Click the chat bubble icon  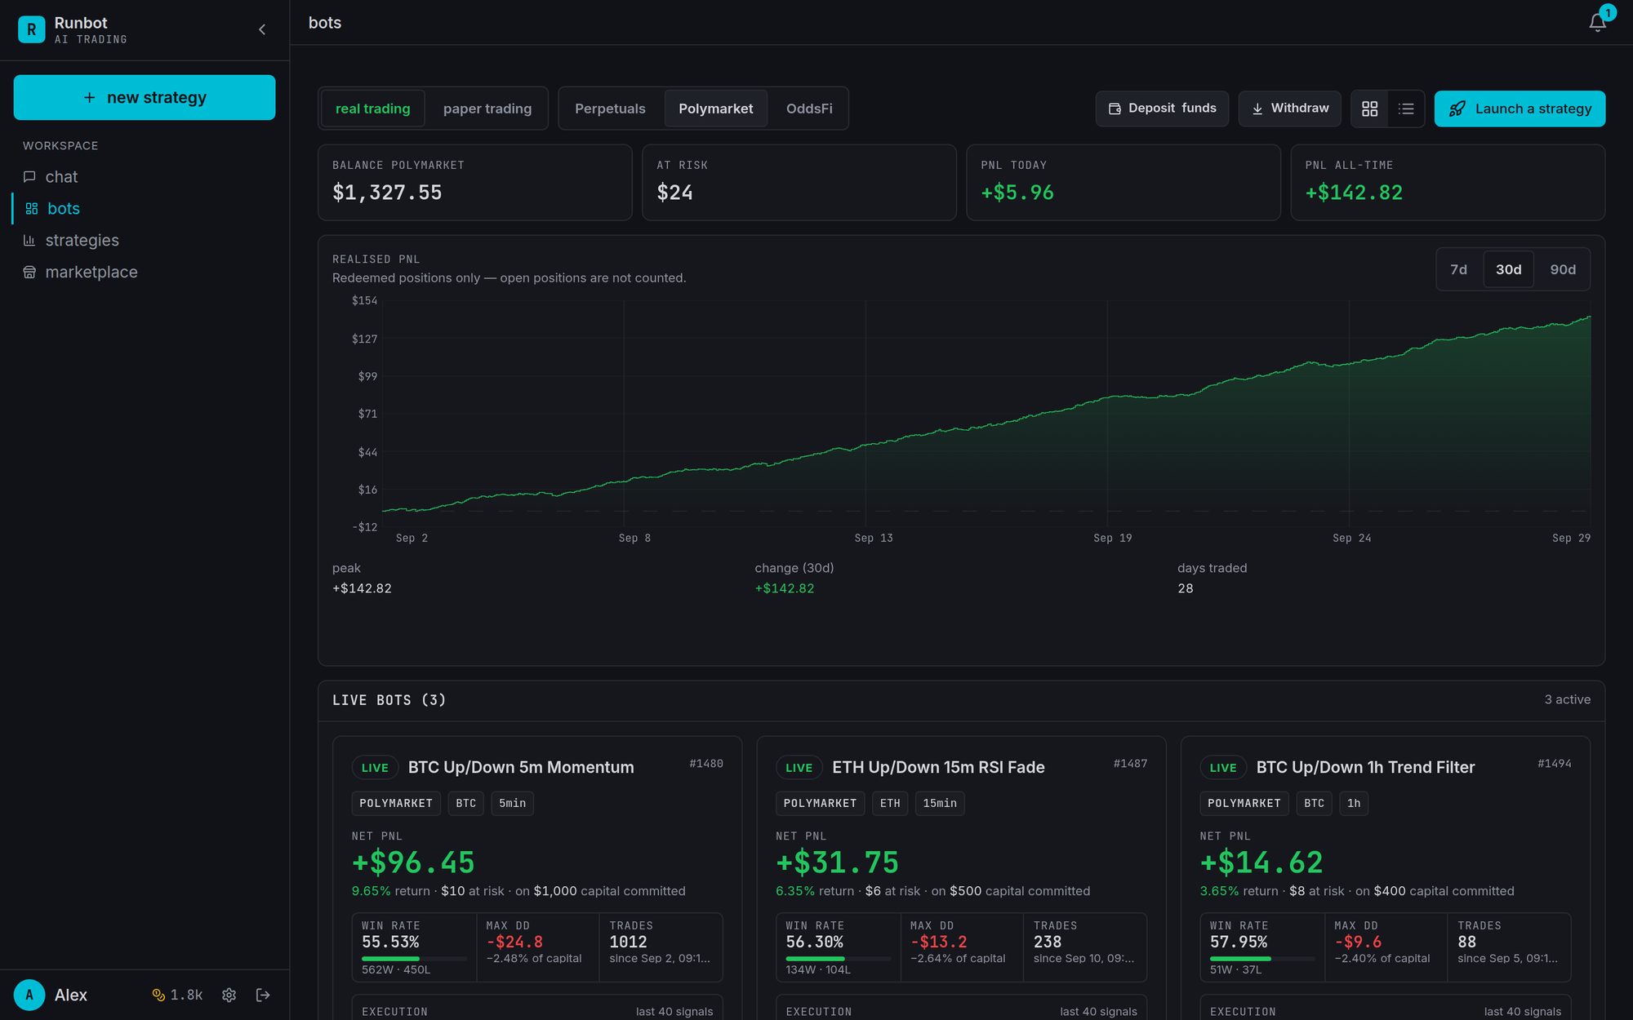coord(29,177)
